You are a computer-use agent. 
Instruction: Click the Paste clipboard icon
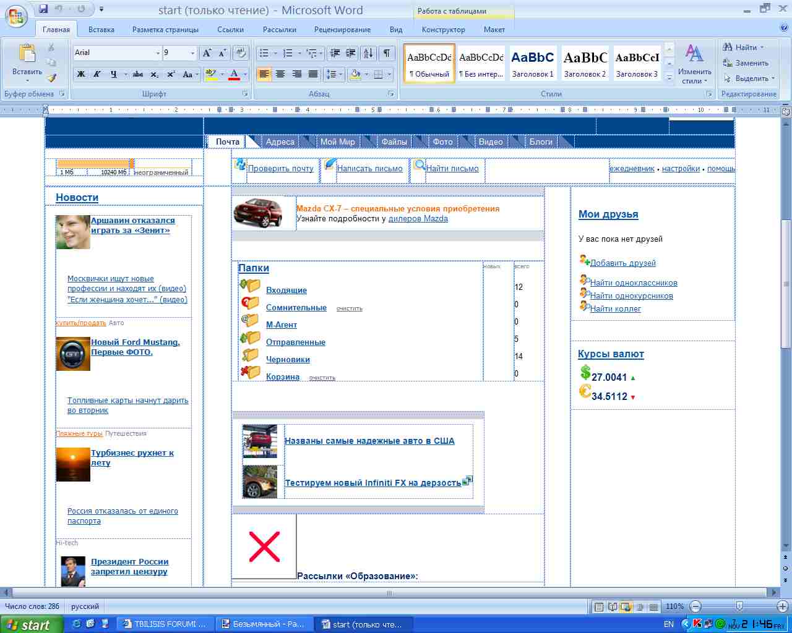pos(27,53)
